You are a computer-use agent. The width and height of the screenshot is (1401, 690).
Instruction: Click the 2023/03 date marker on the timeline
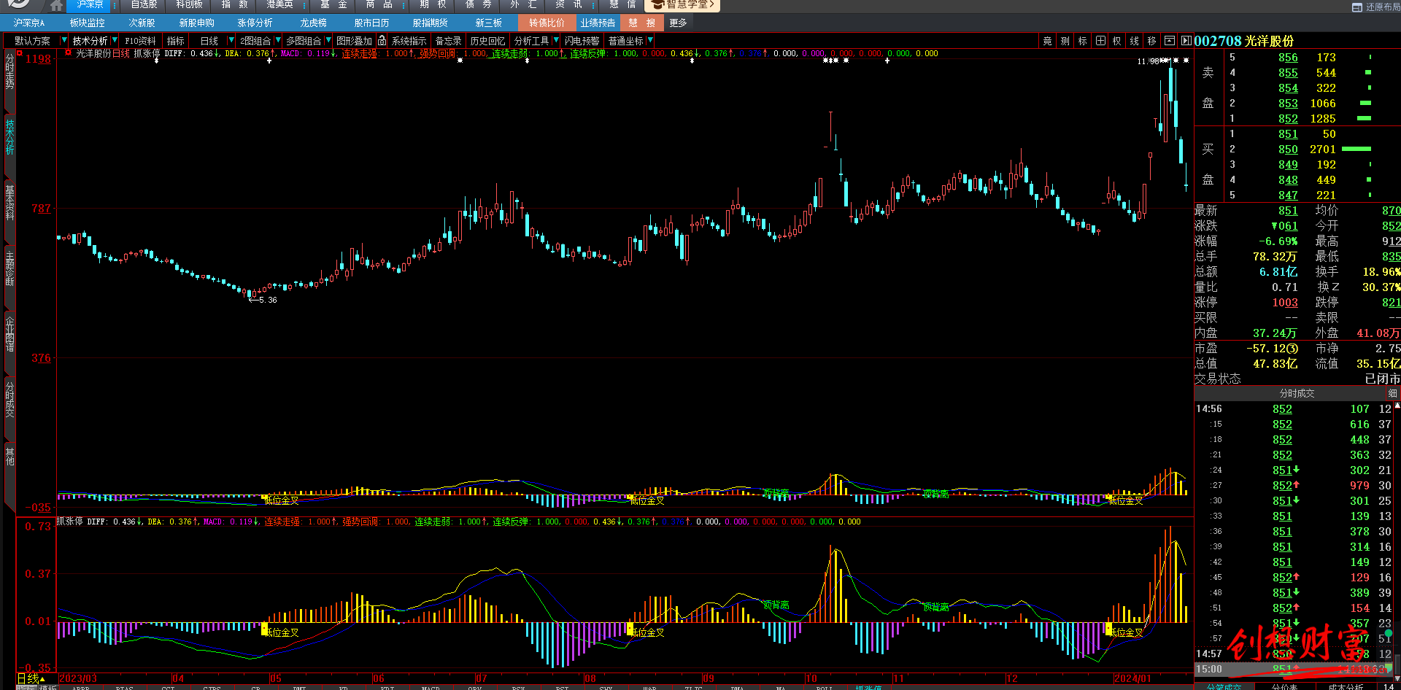pyautogui.click(x=77, y=678)
